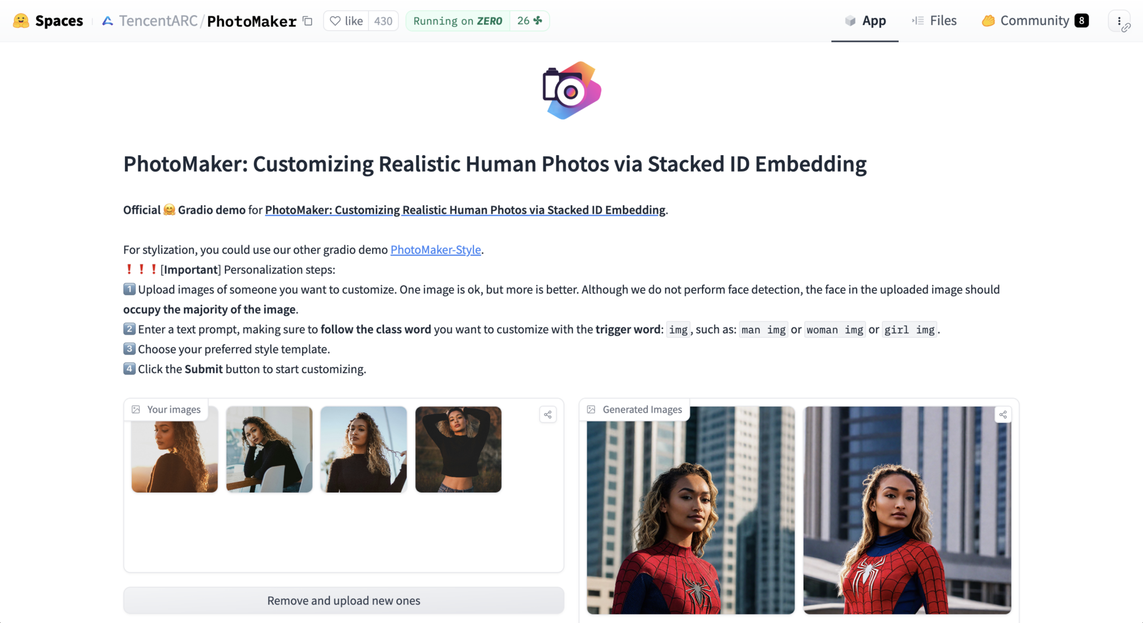Click the Running on ZERO status badge
This screenshot has width=1143, height=623.
tap(458, 21)
